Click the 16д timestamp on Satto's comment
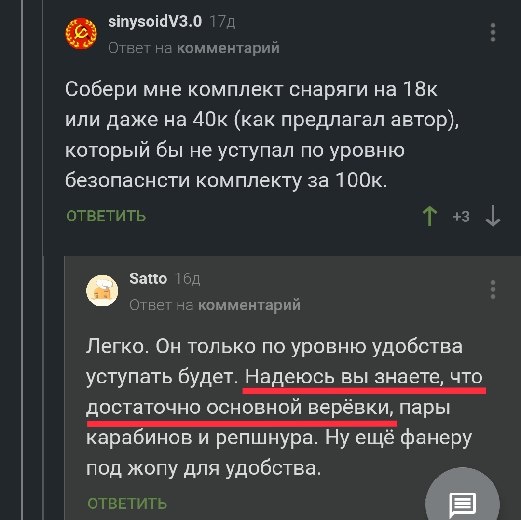 (x=188, y=279)
